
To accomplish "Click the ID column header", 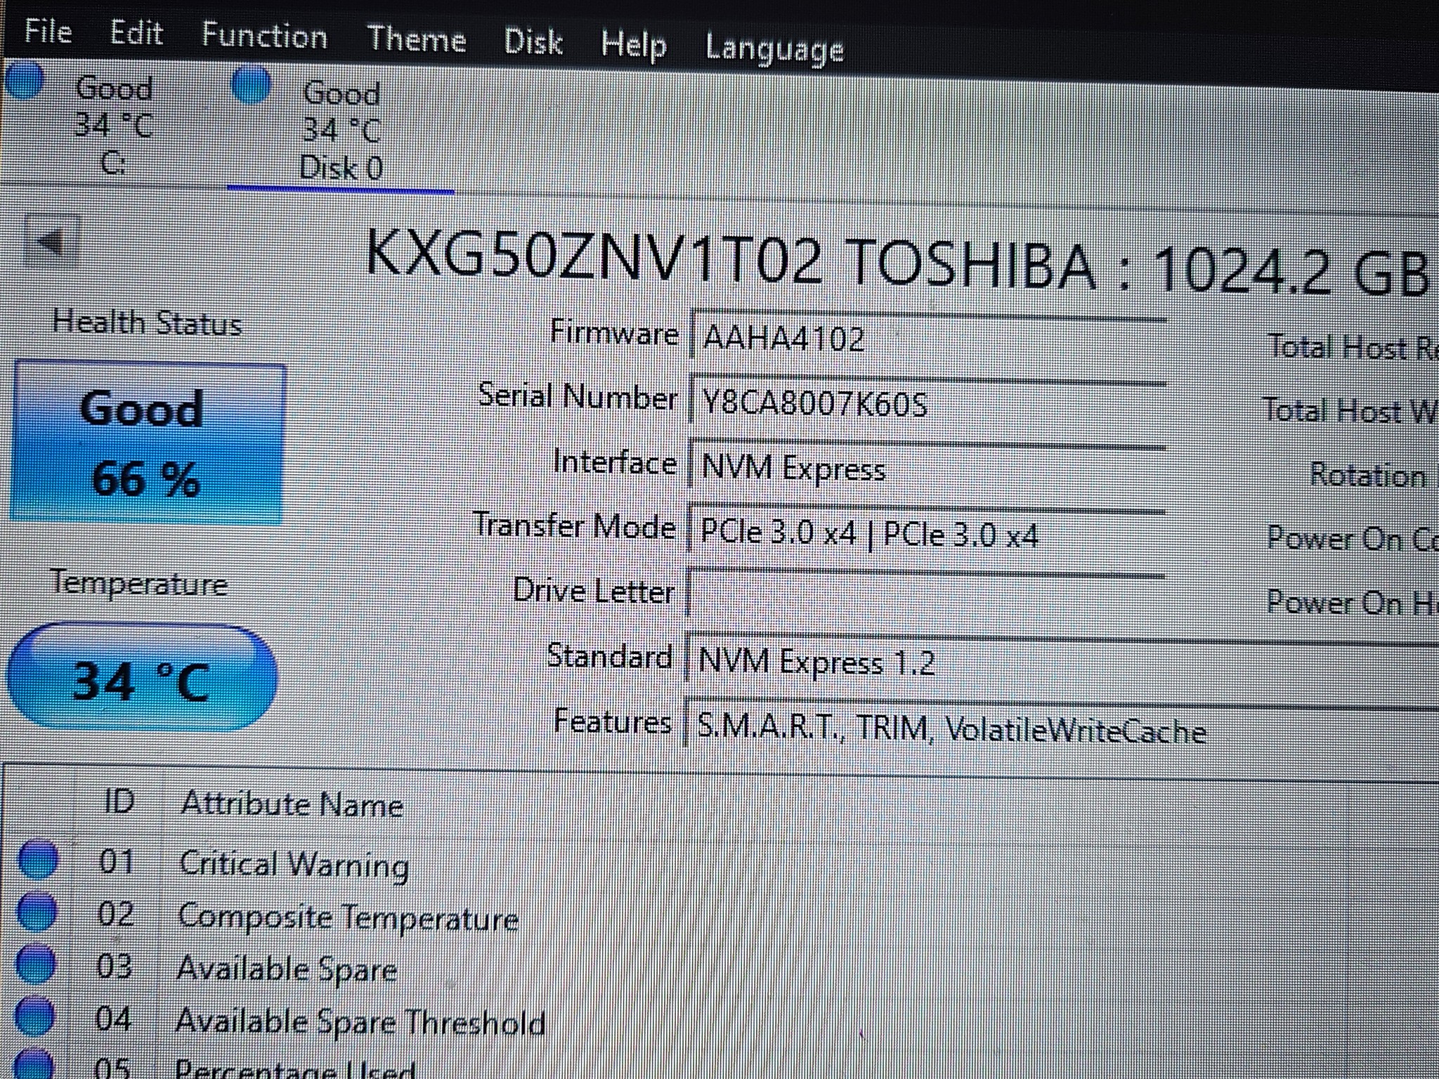I will click(x=119, y=801).
